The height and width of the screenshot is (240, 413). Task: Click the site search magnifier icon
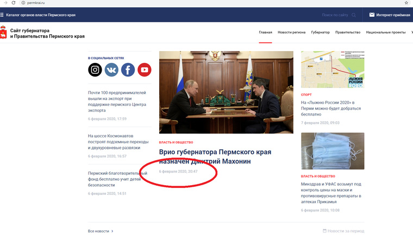click(354, 15)
